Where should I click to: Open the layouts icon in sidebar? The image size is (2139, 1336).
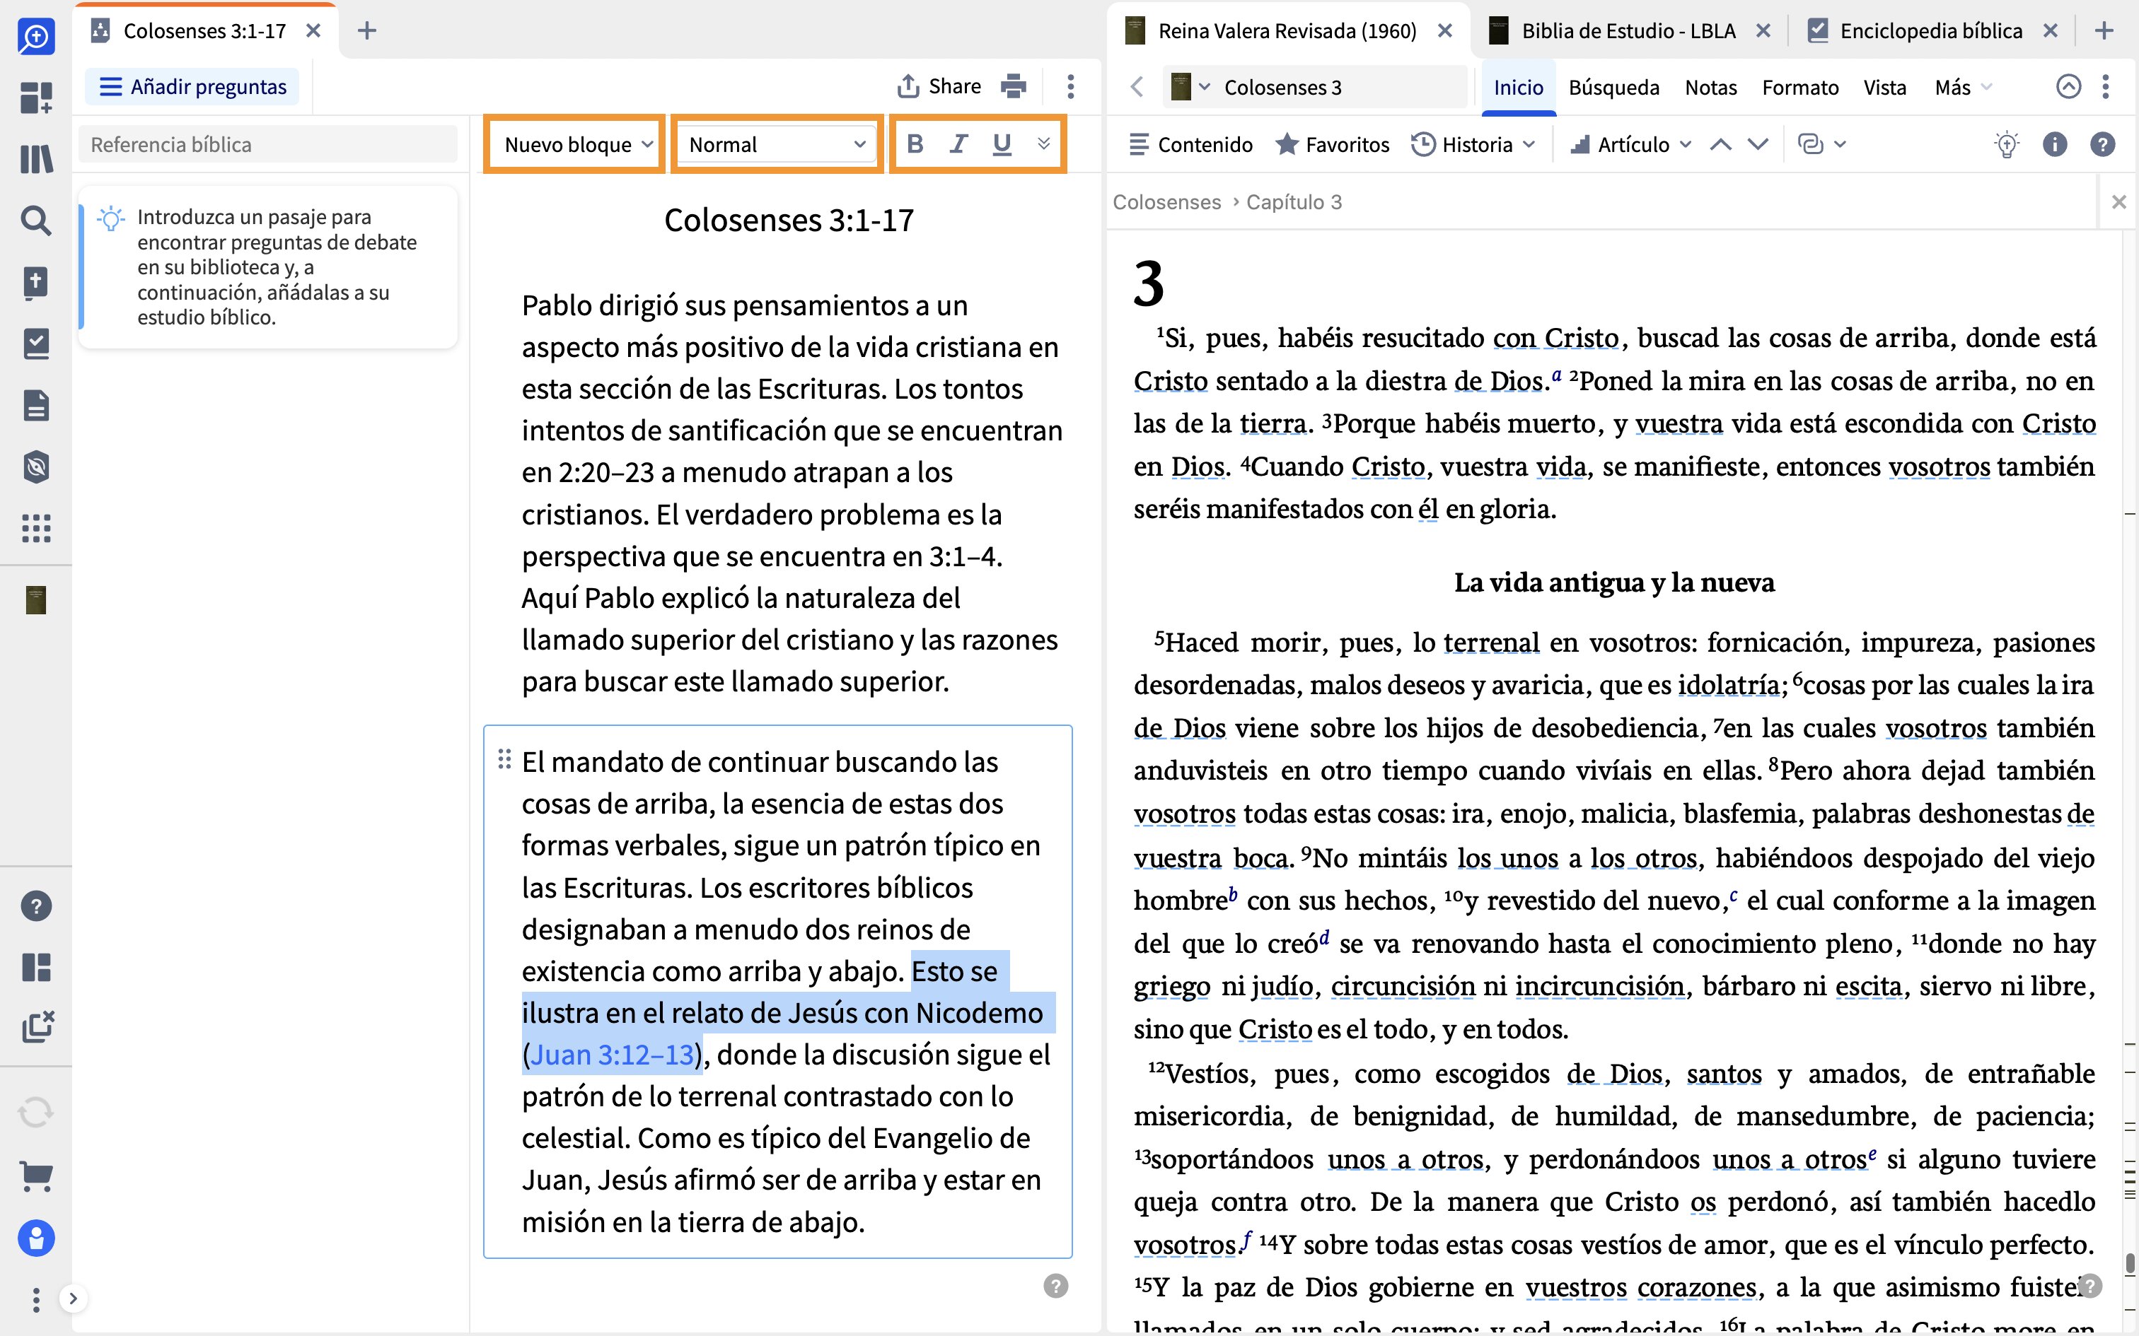36,968
